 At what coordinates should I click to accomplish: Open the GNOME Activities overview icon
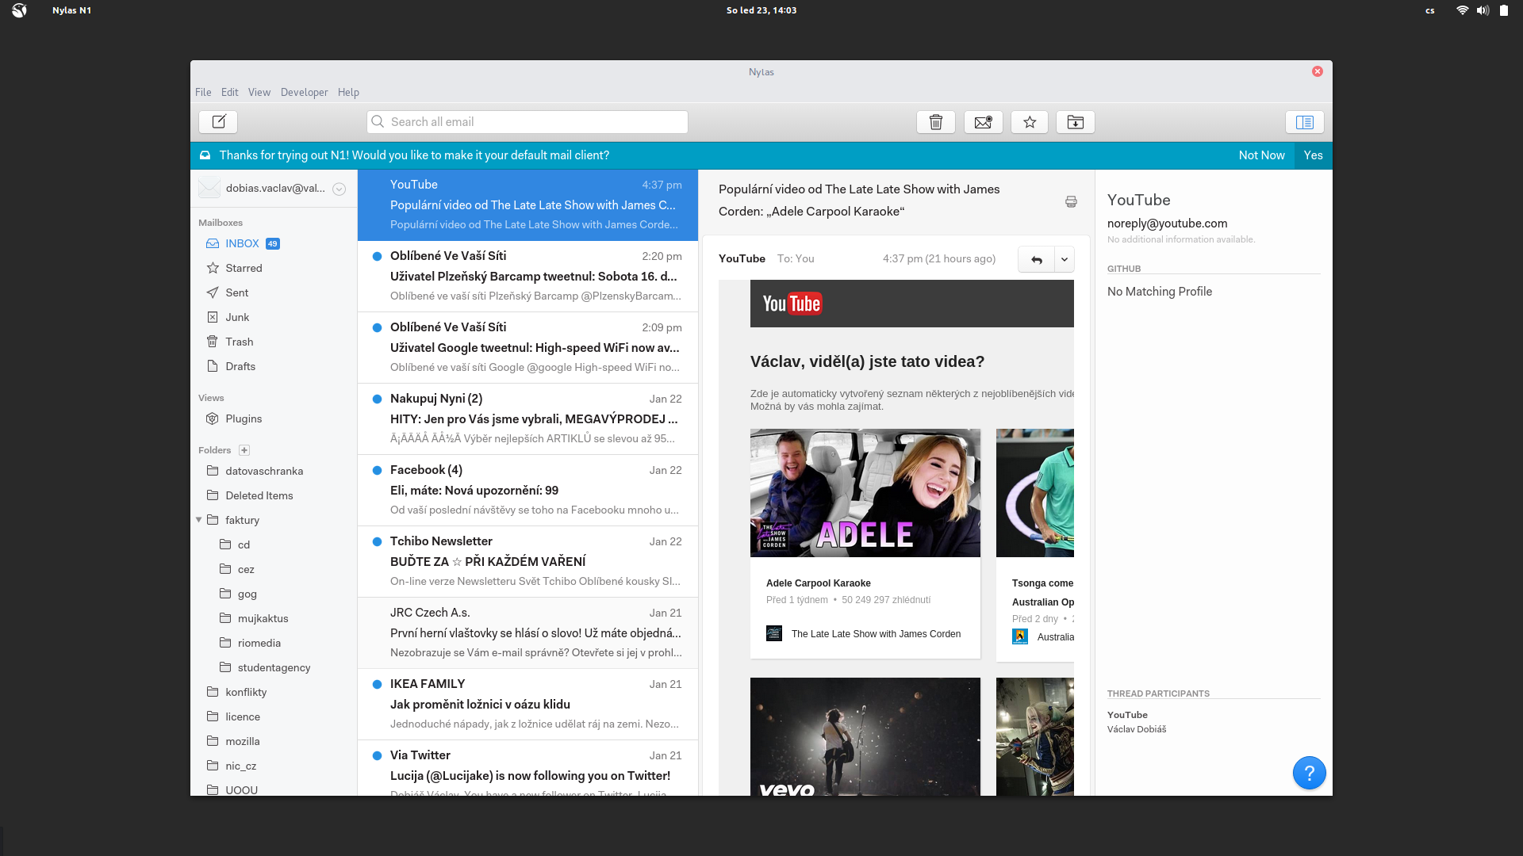[19, 10]
